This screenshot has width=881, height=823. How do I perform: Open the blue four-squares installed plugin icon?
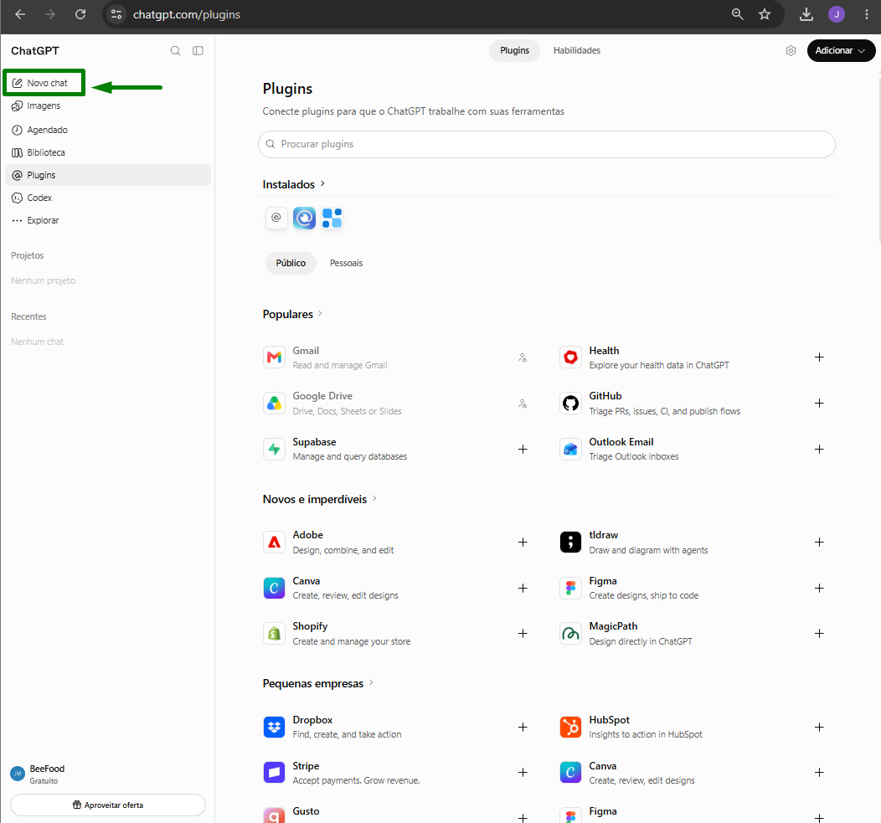pyautogui.click(x=332, y=218)
